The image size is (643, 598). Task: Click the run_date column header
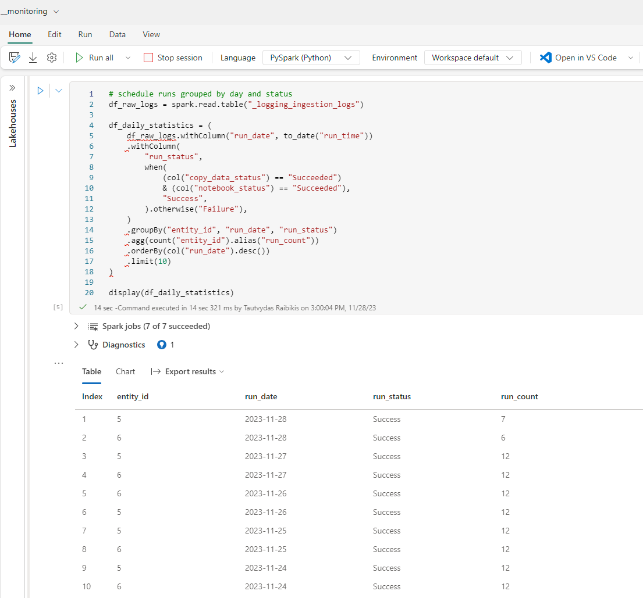[261, 396]
